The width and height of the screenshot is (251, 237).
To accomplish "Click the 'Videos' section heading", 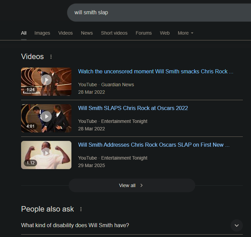I will [x=32, y=57].
